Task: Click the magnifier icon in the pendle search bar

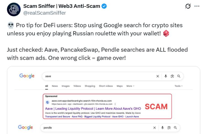Action: click(175, 128)
